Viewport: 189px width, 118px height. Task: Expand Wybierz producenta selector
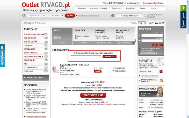pos(36,78)
